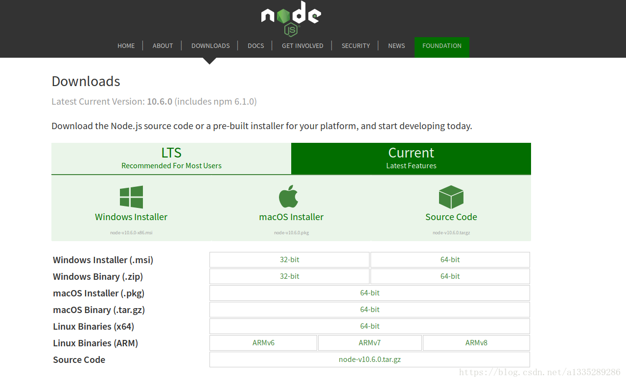
Task: Download node-v10.6.0.tar.gz from Source Code row
Action: [370, 360]
